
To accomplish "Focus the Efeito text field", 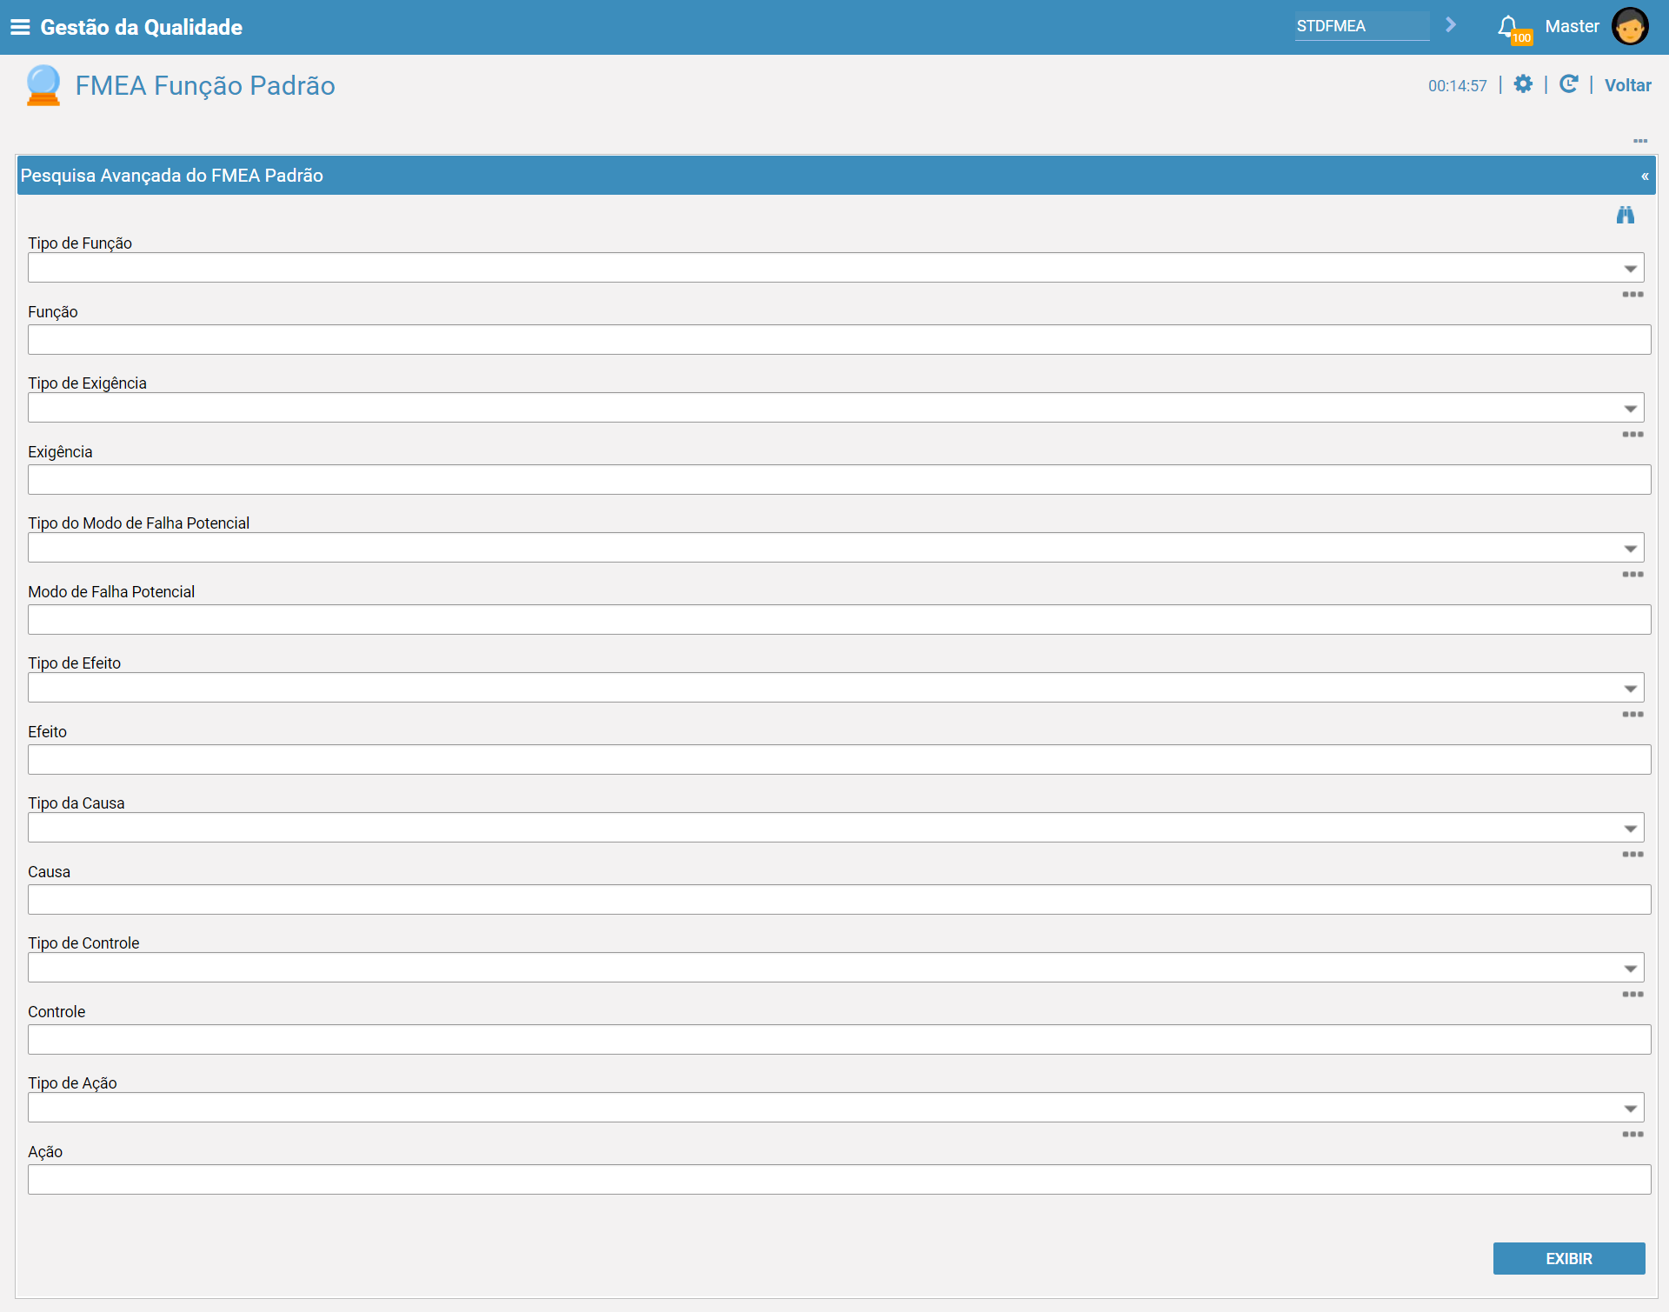I will point(839,760).
